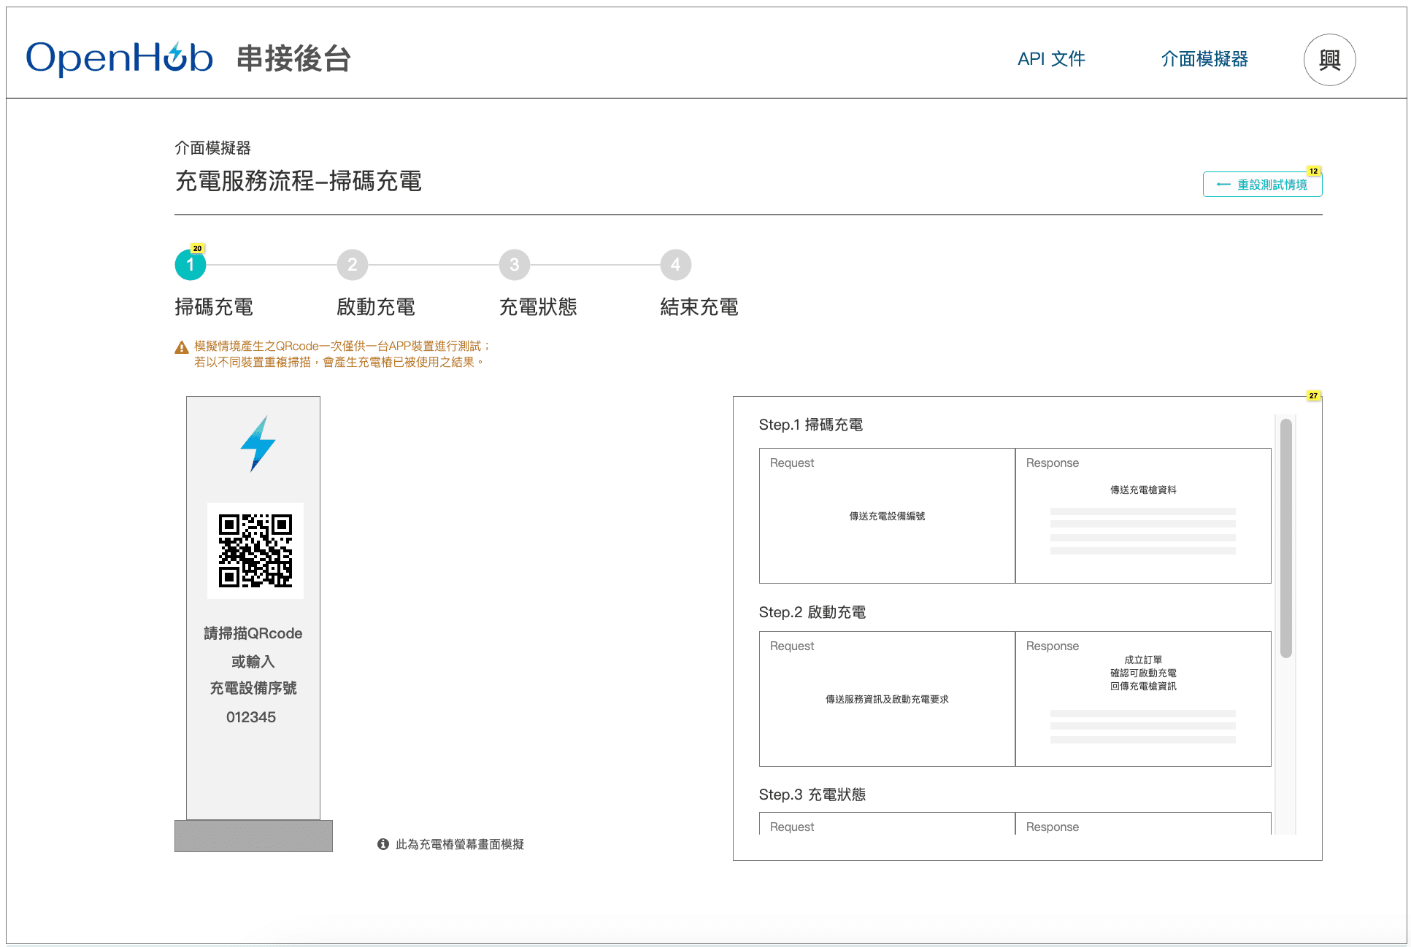
Task: Click the QR code image
Action: coord(255,551)
